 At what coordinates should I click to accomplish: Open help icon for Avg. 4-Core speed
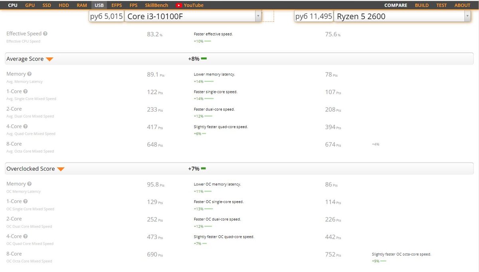click(x=26, y=126)
